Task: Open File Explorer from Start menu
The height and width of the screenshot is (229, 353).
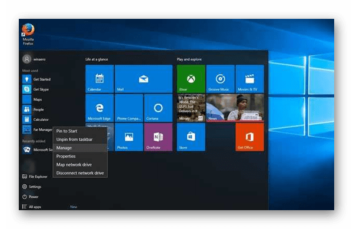Action: tap(35, 177)
